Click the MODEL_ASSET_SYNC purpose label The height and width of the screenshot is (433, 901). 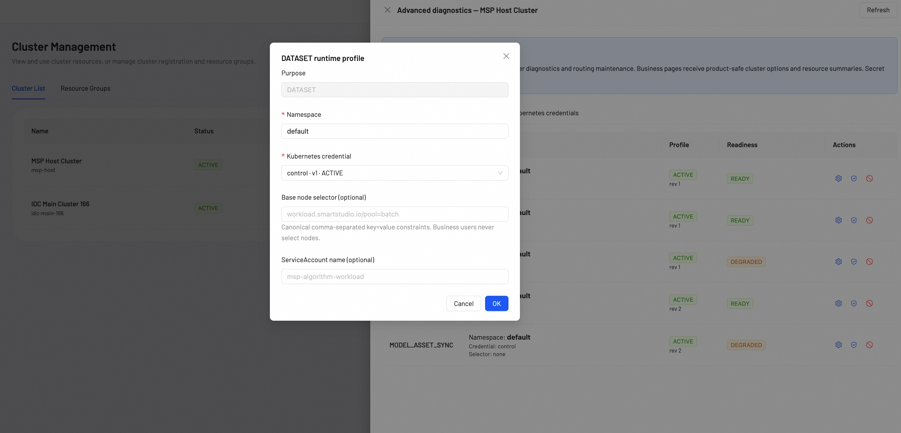(421, 345)
